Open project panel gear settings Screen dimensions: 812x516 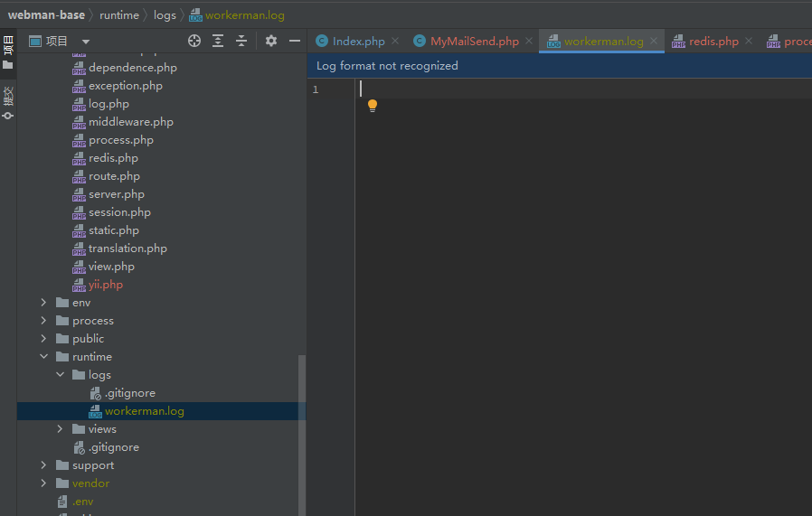coord(271,41)
